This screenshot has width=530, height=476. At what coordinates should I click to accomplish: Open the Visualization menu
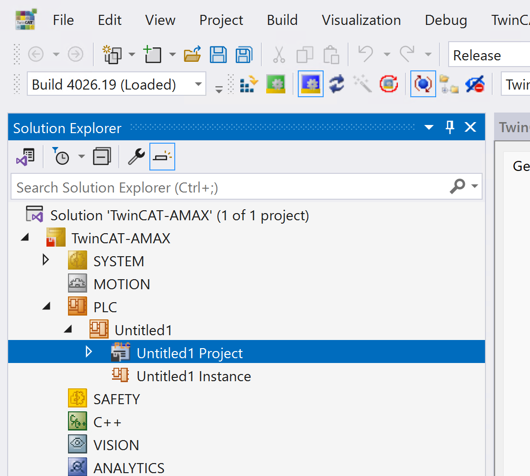coord(361,20)
